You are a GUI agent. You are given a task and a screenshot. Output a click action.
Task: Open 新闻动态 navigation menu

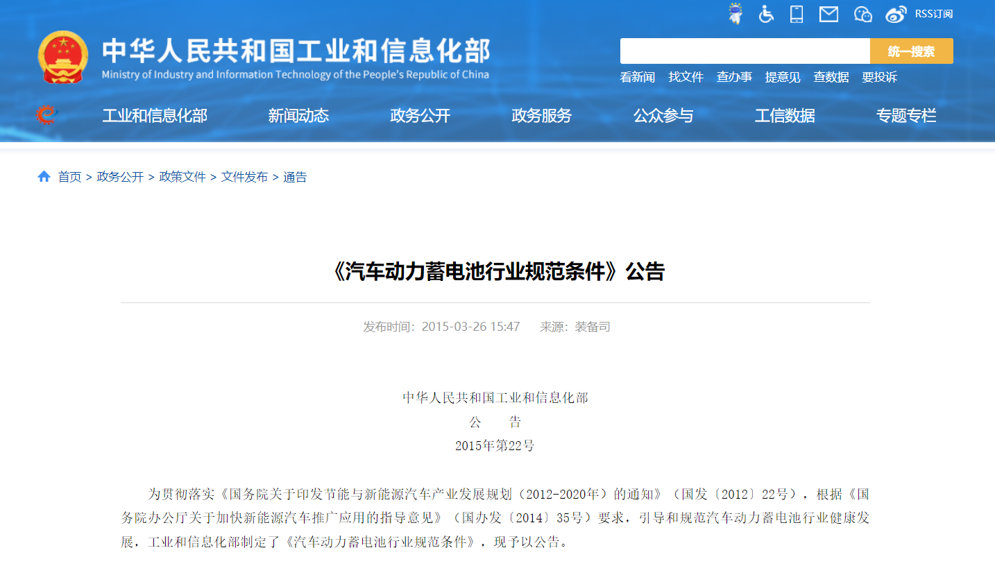pyautogui.click(x=298, y=116)
